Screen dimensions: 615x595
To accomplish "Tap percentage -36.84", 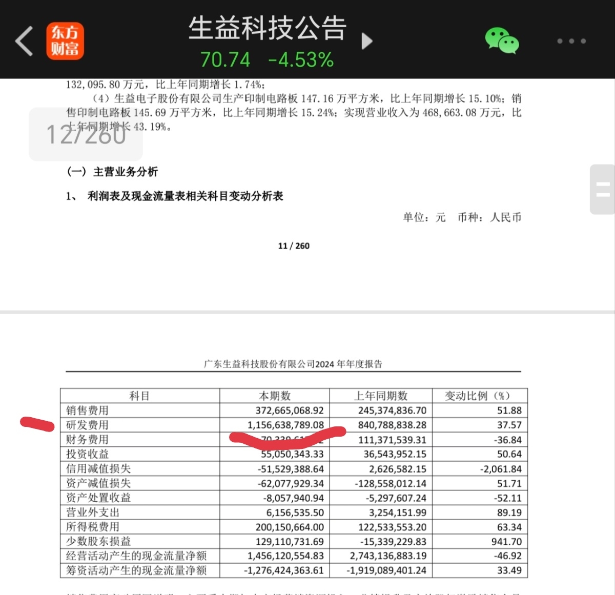I will pyautogui.click(x=508, y=440).
